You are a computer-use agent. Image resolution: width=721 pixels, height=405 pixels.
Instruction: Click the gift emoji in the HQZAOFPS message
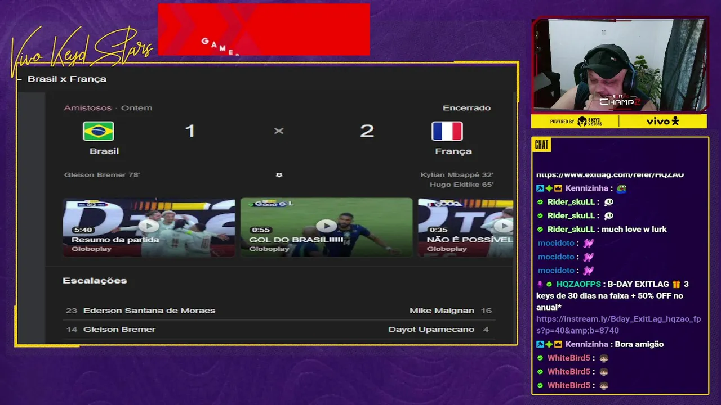[x=676, y=284]
